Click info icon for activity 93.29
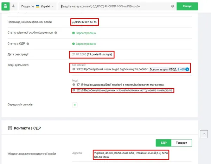Viewport: 211px width, 164px height. tap(73, 69)
